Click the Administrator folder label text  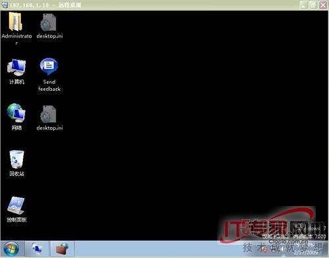pyautogui.click(x=16, y=39)
